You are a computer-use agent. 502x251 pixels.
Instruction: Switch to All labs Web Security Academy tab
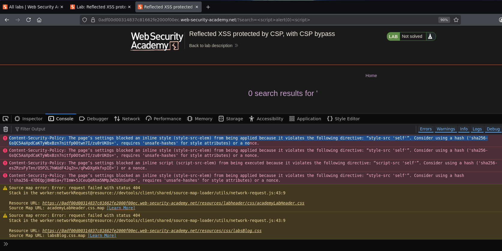(33, 7)
